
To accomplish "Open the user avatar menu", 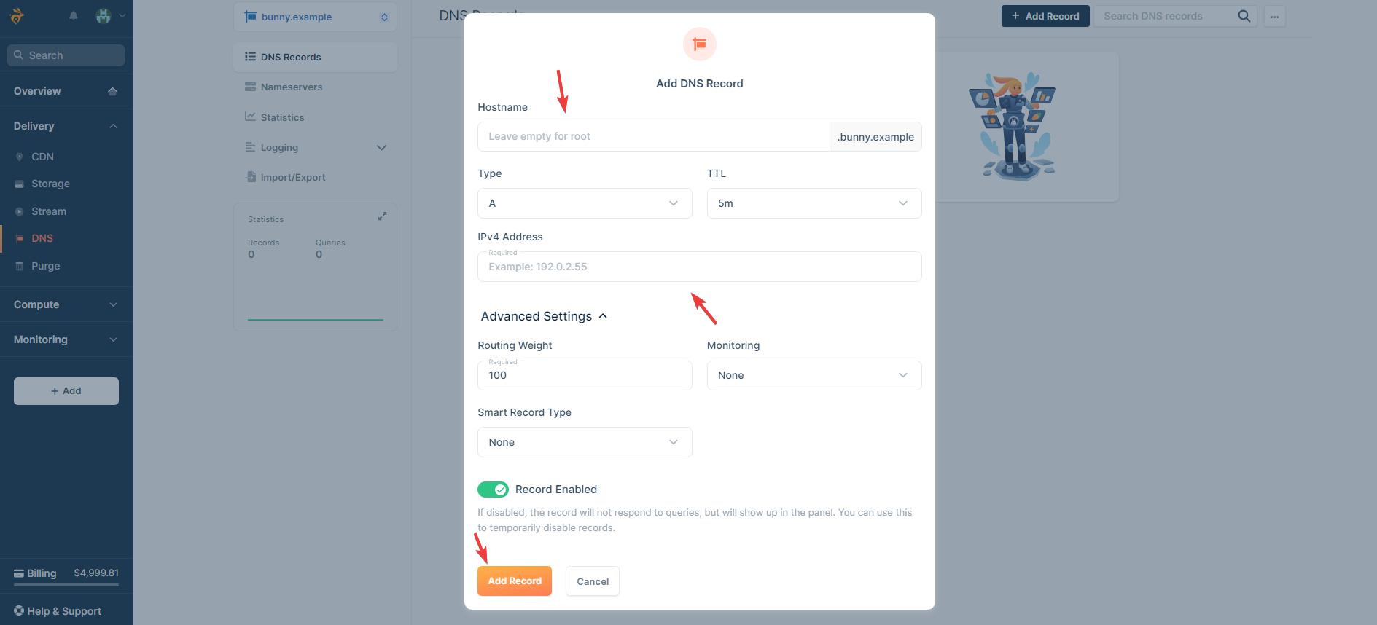I will (110, 16).
